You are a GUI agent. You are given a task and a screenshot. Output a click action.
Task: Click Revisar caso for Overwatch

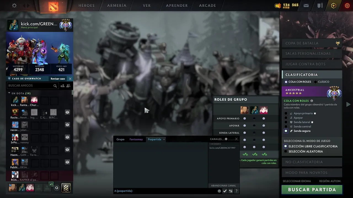(58, 79)
